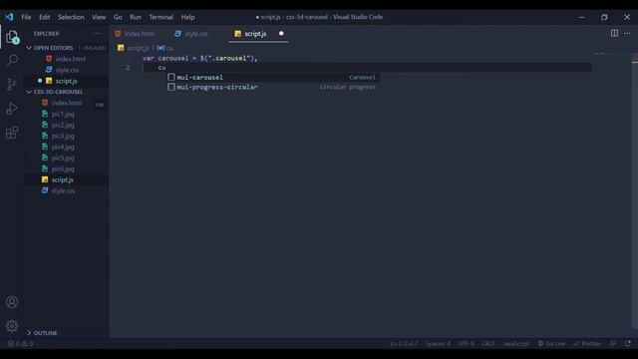
Task: Open the Edit menu
Action: (44, 17)
